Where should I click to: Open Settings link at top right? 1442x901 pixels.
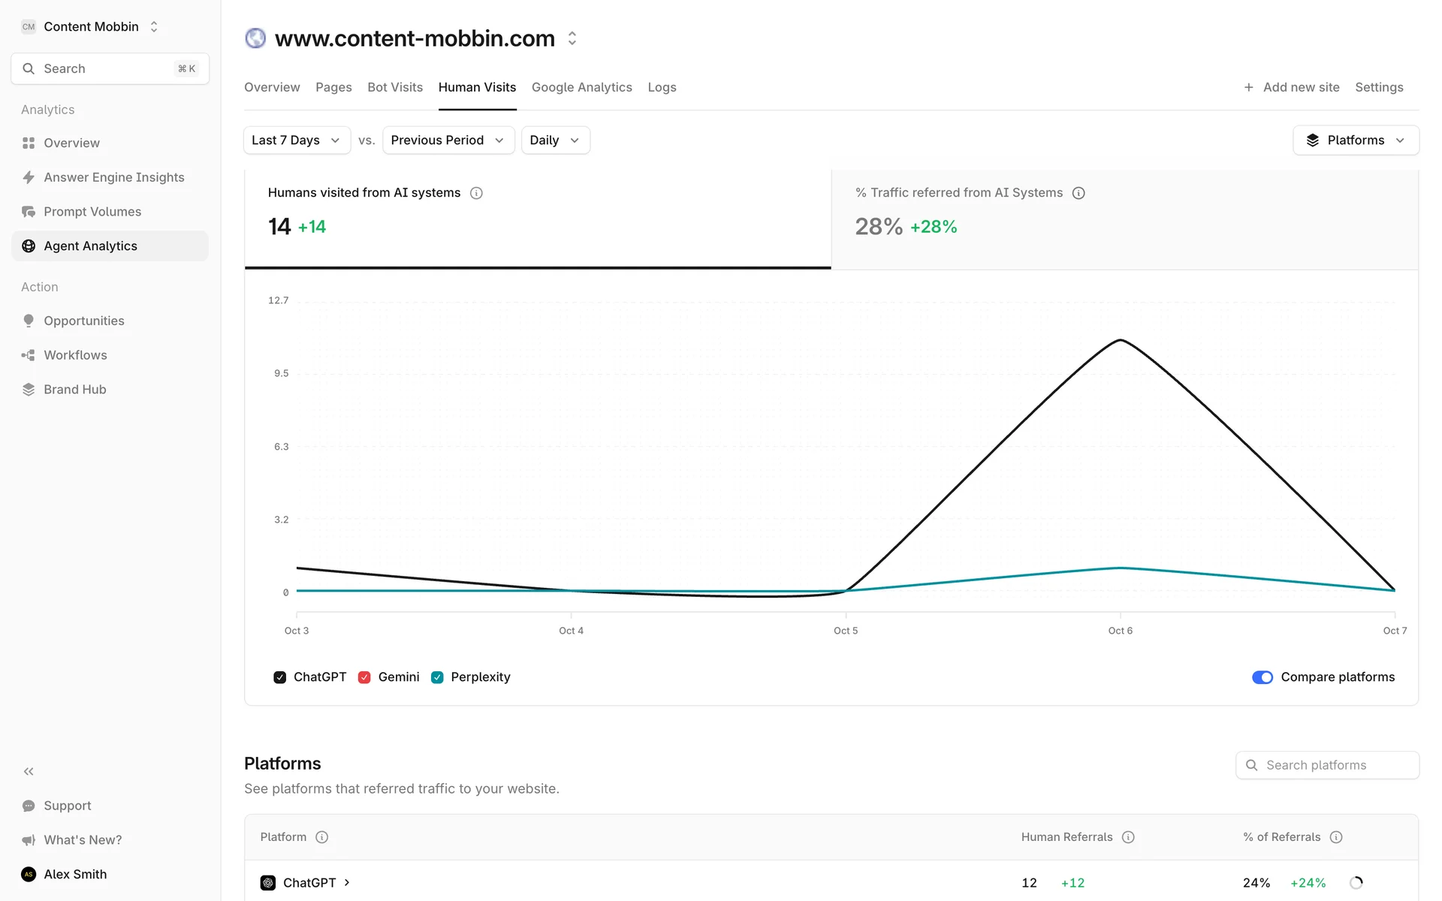tap(1379, 87)
